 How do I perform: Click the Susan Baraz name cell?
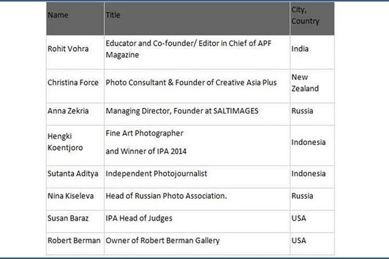tap(68, 218)
